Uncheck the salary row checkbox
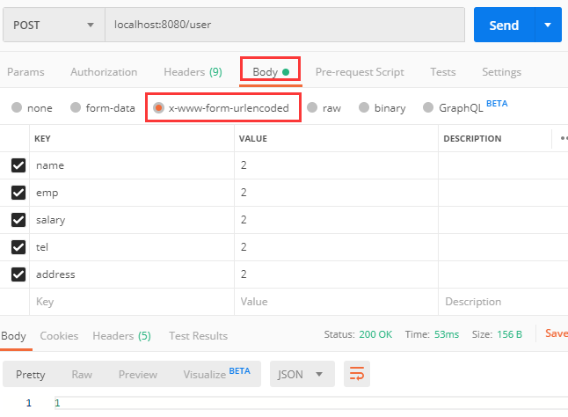This screenshot has width=568, height=417. click(18, 220)
